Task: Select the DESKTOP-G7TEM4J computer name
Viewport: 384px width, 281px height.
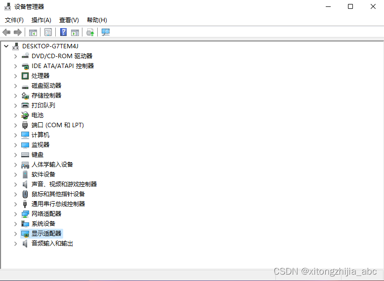Action: [50, 46]
